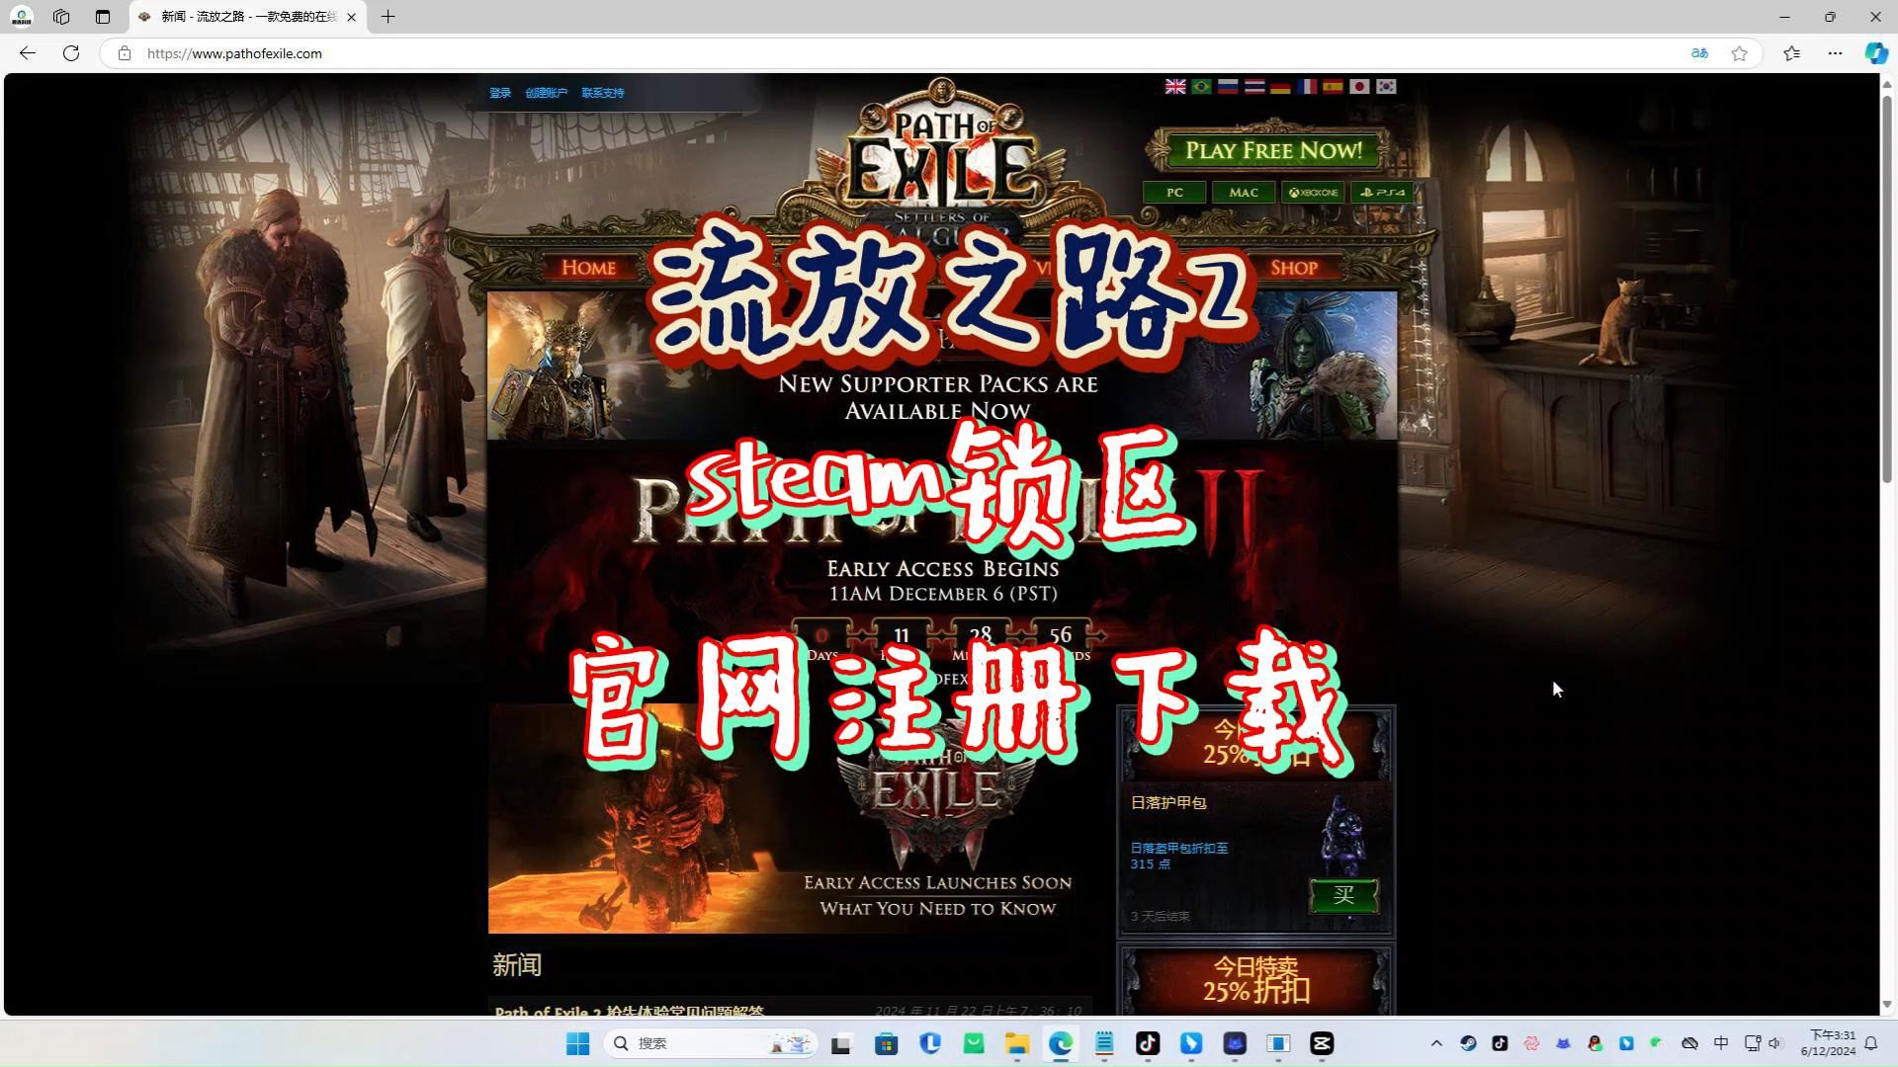Click the taskbar 搜索 search box
The height and width of the screenshot is (1067, 1898).
tap(710, 1043)
